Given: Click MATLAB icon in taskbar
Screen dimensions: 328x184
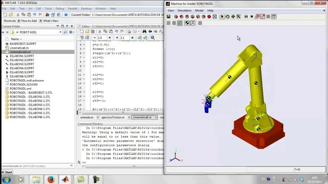Looking at the screenshot, I should 65,180.
